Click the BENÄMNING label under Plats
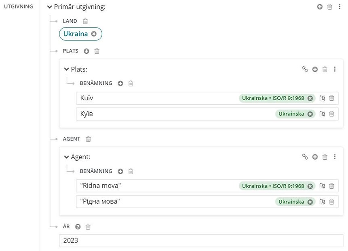Screen dimensions: 348x251 96,83
